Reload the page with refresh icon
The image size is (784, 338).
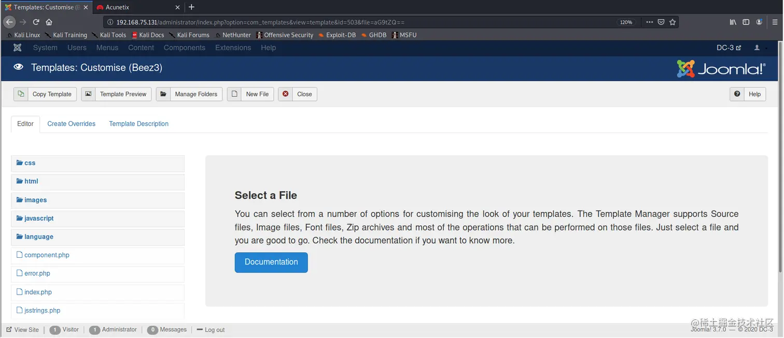36,22
